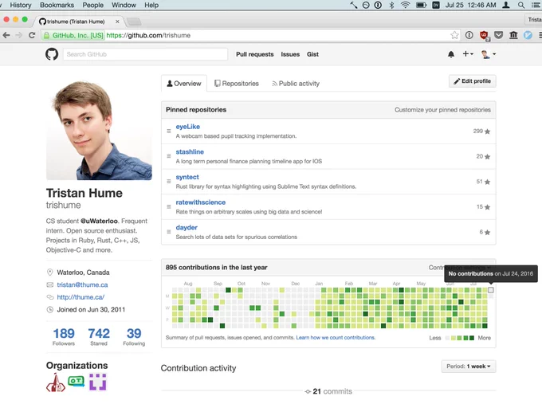Viewport: 542px width, 404px height.
Task: Open Gist in the header
Action: point(312,54)
